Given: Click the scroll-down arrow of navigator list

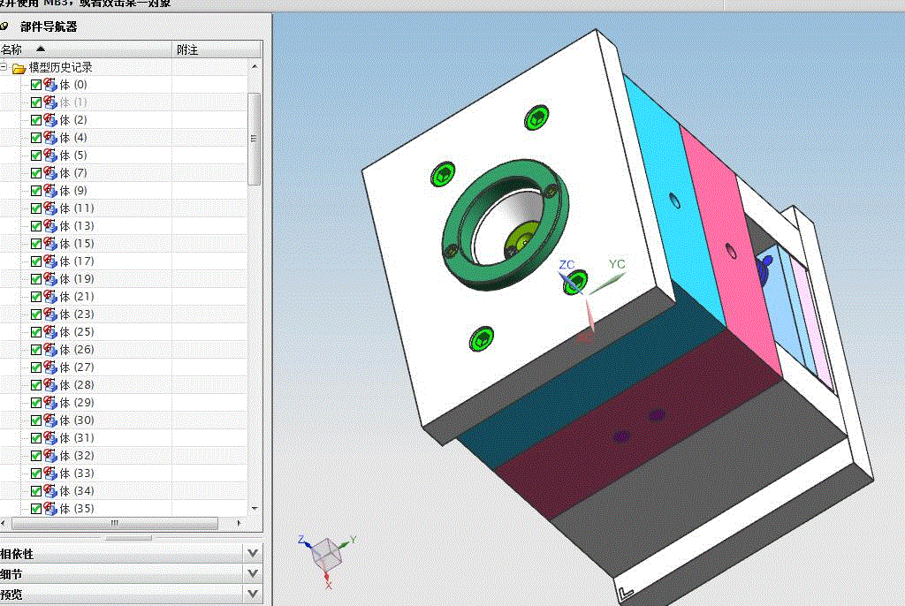Looking at the screenshot, I should click(x=255, y=509).
